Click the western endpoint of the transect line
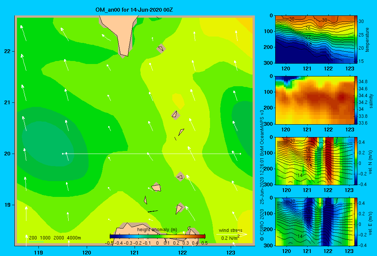 (63, 154)
